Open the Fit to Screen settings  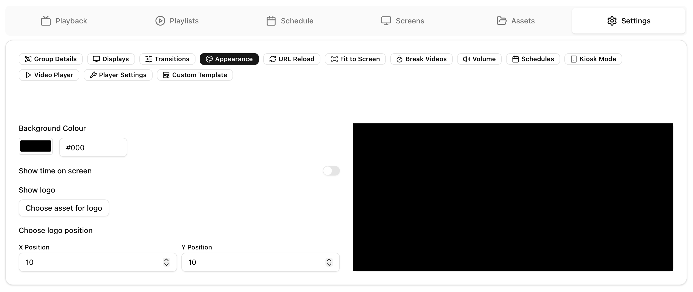tap(355, 59)
